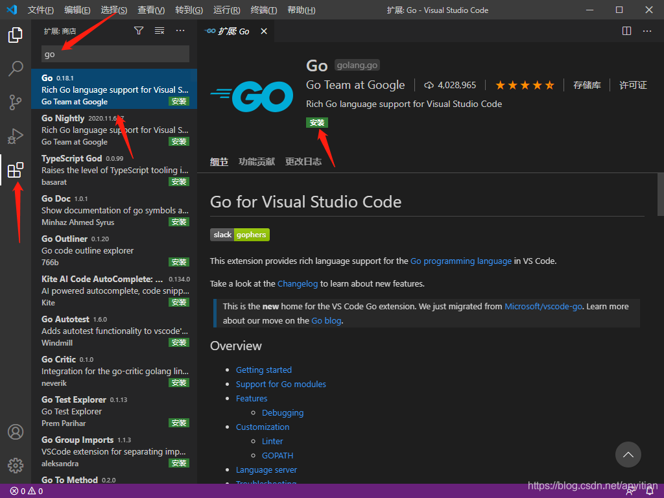Follow the Debugging link
Image resolution: width=664 pixels, height=498 pixels.
[283, 413]
